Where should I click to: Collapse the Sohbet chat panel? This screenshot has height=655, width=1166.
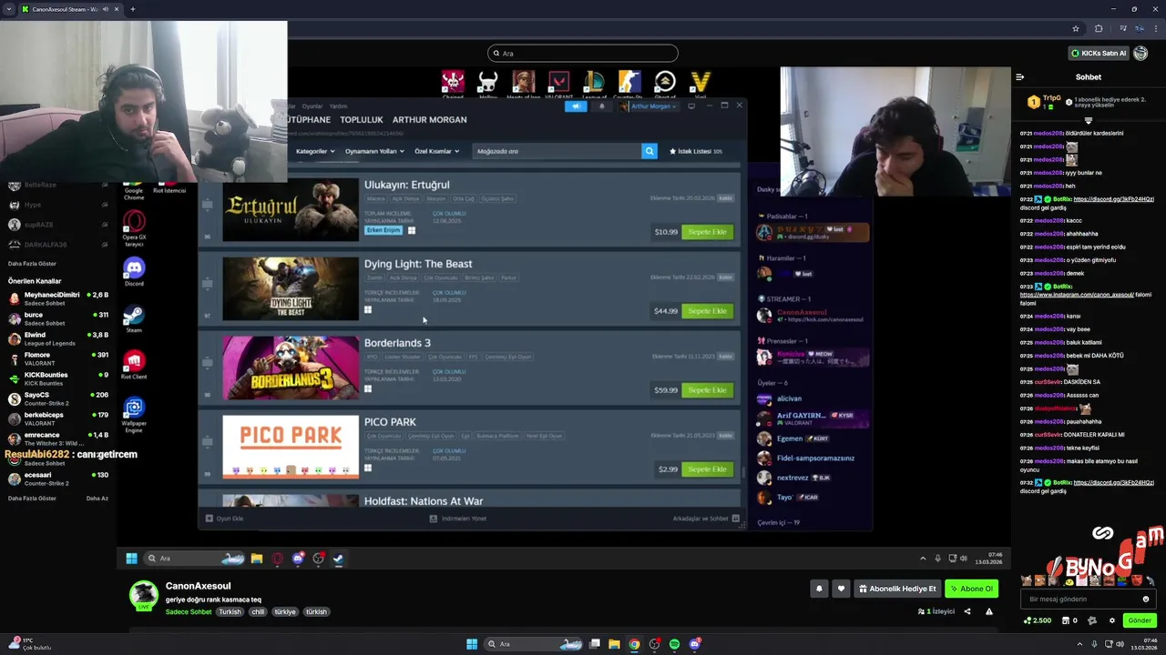tap(1020, 77)
